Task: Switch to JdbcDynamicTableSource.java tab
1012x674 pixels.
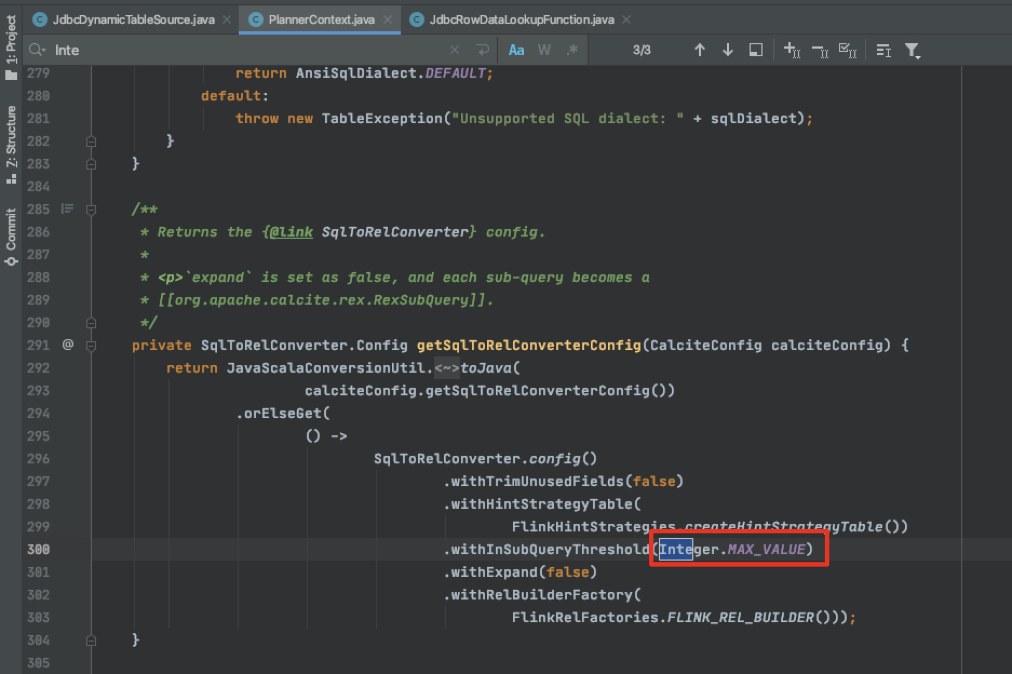Action: click(133, 20)
